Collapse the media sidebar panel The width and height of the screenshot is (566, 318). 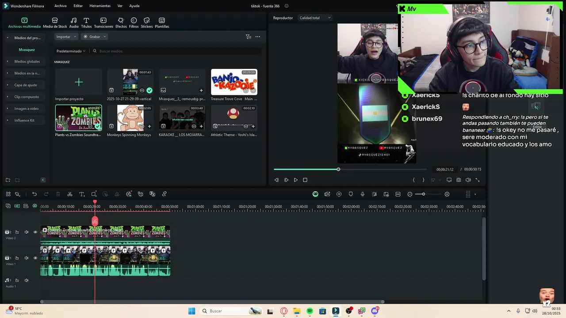43,180
